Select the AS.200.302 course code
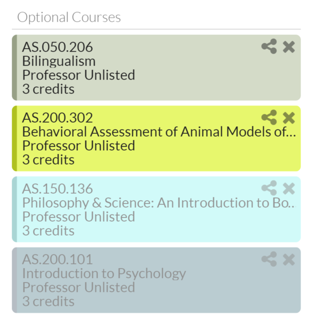This screenshot has height=327, width=310. (58, 118)
